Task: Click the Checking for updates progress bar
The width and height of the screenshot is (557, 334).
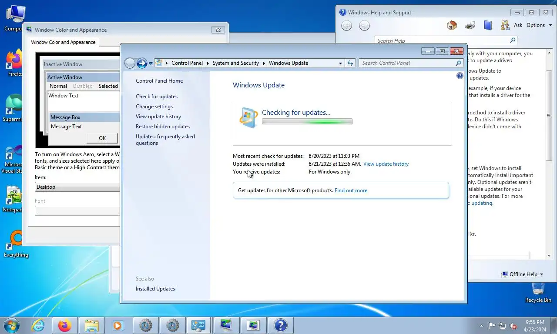Action: pos(307,122)
